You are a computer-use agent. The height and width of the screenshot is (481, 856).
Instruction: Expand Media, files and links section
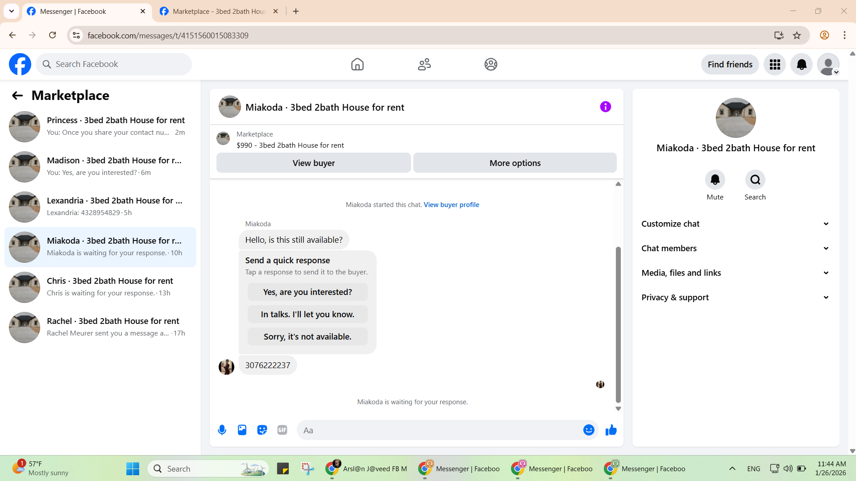click(735, 273)
